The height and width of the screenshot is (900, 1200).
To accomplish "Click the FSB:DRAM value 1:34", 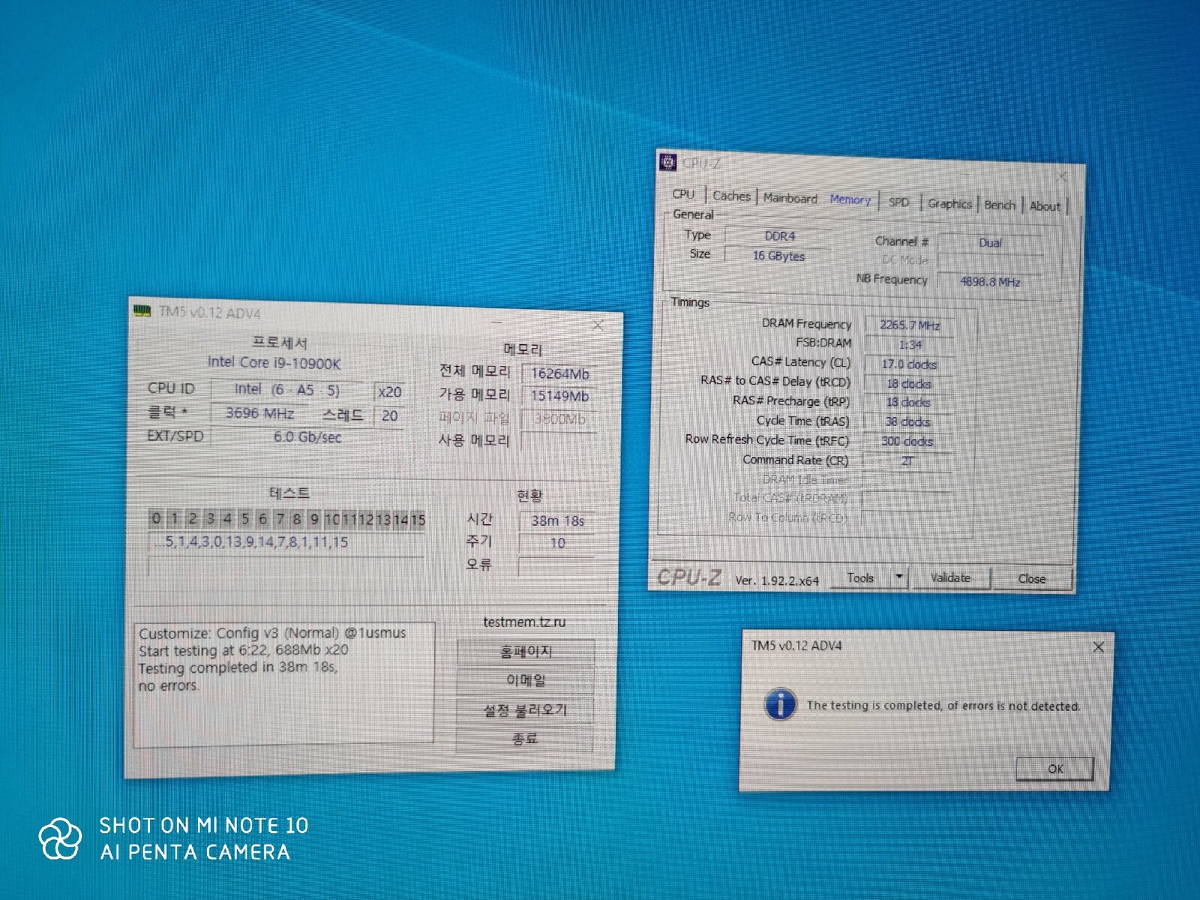I will [x=910, y=344].
